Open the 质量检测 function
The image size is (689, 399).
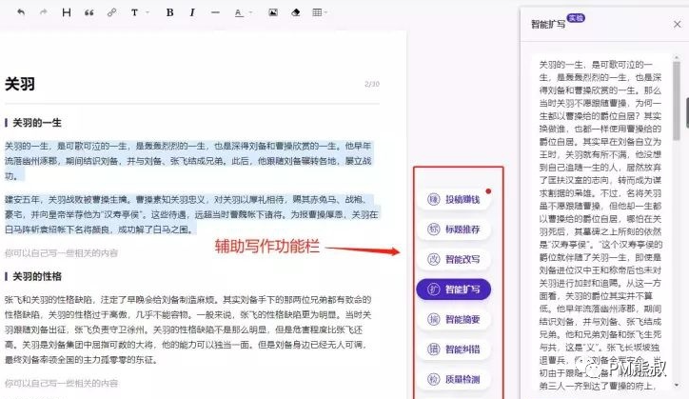click(x=454, y=379)
